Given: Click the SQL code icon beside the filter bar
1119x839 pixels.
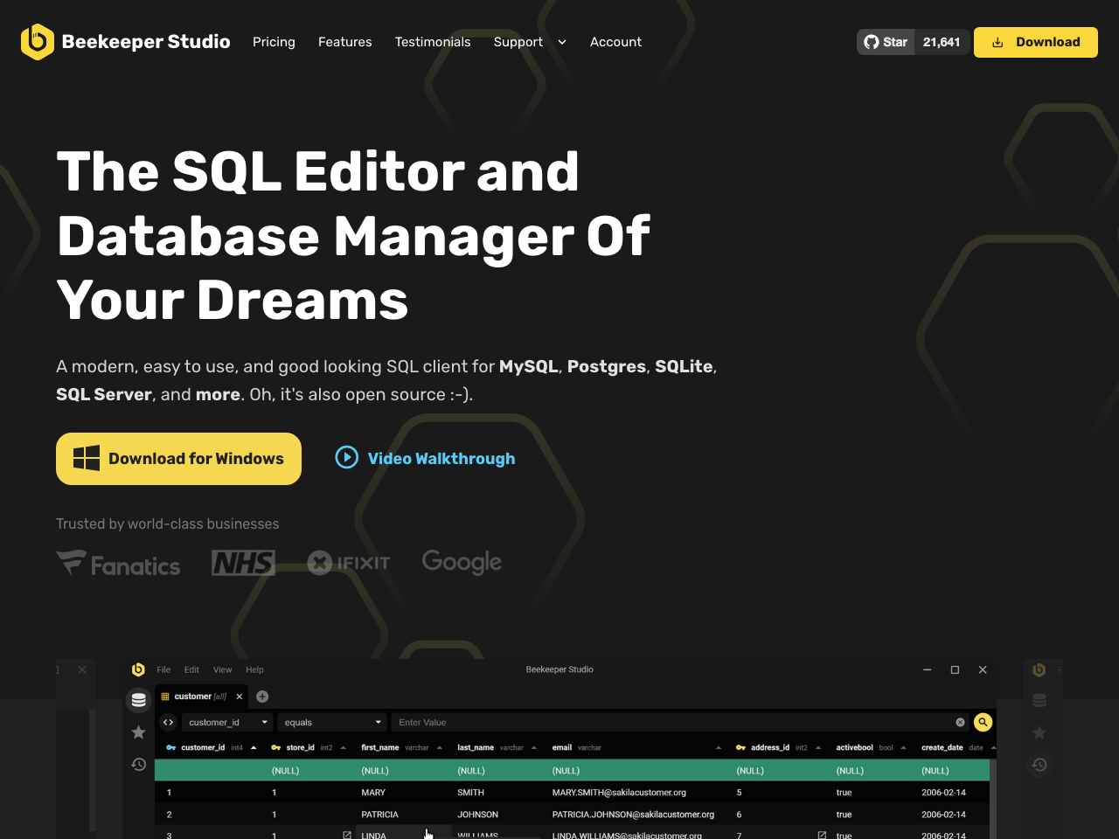Looking at the screenshot, I should (x=168, y=722).
